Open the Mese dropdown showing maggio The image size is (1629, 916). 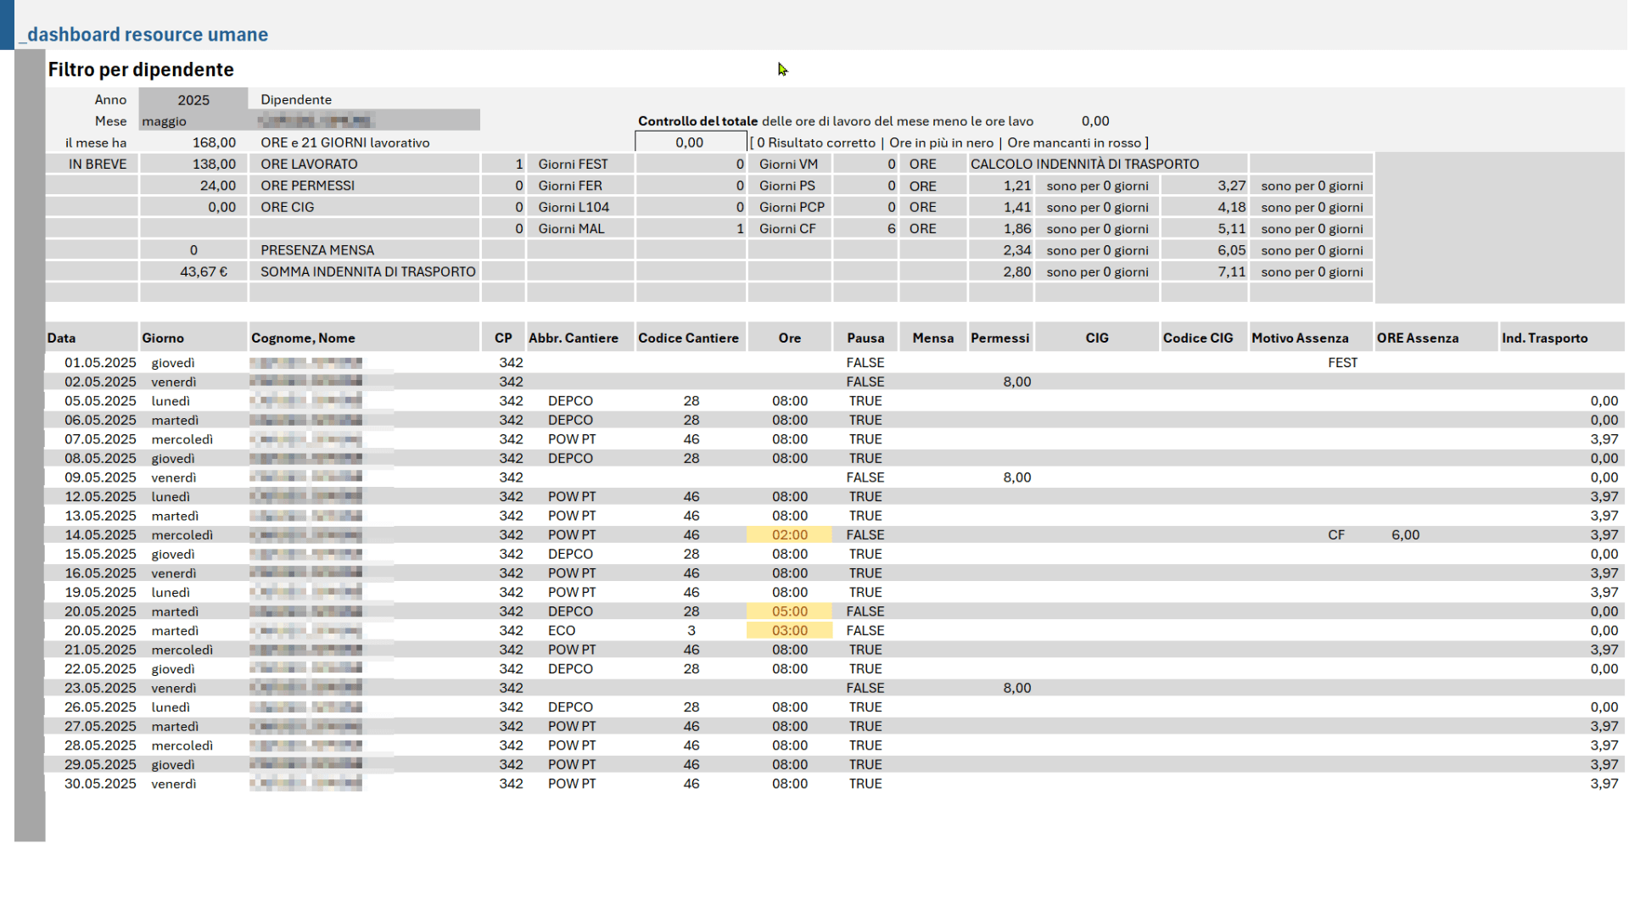point(193,120)
